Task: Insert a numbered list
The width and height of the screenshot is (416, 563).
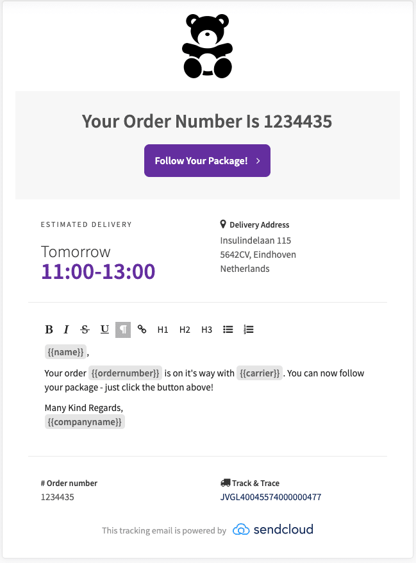Action: [x=248, y=329]
